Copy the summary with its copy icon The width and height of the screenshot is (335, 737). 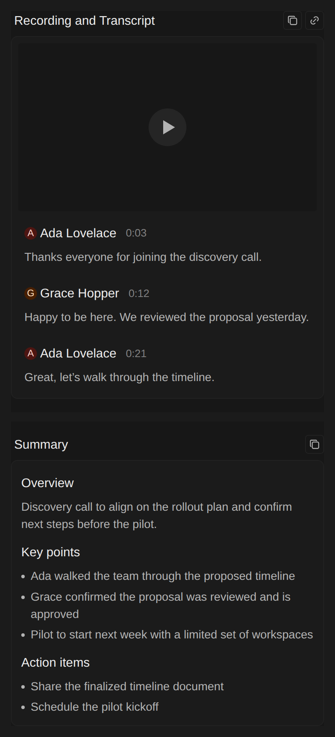point(315,444)
